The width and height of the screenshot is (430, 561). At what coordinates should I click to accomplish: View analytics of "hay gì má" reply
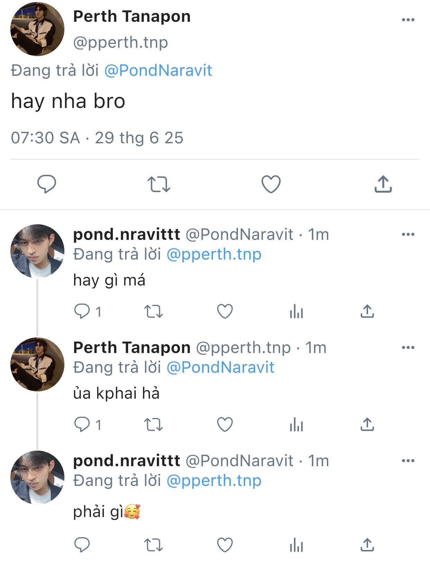pyautogui.click(x=296, y=311)
